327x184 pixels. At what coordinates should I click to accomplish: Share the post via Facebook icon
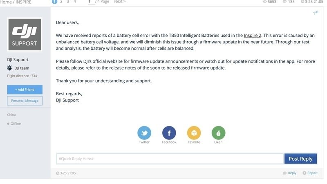point(169,132)
